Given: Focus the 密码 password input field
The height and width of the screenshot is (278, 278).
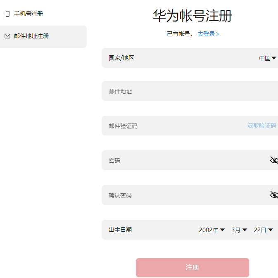Looking at the screenshot, I should click(x=182, y=160).
